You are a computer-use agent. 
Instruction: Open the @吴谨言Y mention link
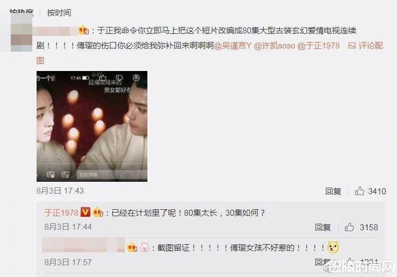click(x=232, y=46)
